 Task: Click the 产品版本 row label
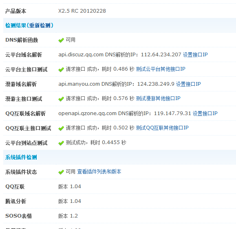point(15,11)
